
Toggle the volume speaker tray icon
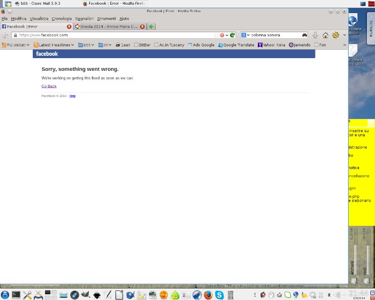pyautogui.click(x=337, y=295)
